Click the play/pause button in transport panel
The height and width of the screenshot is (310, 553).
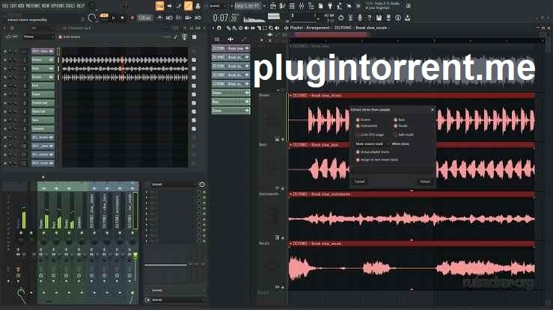point(113,18)
